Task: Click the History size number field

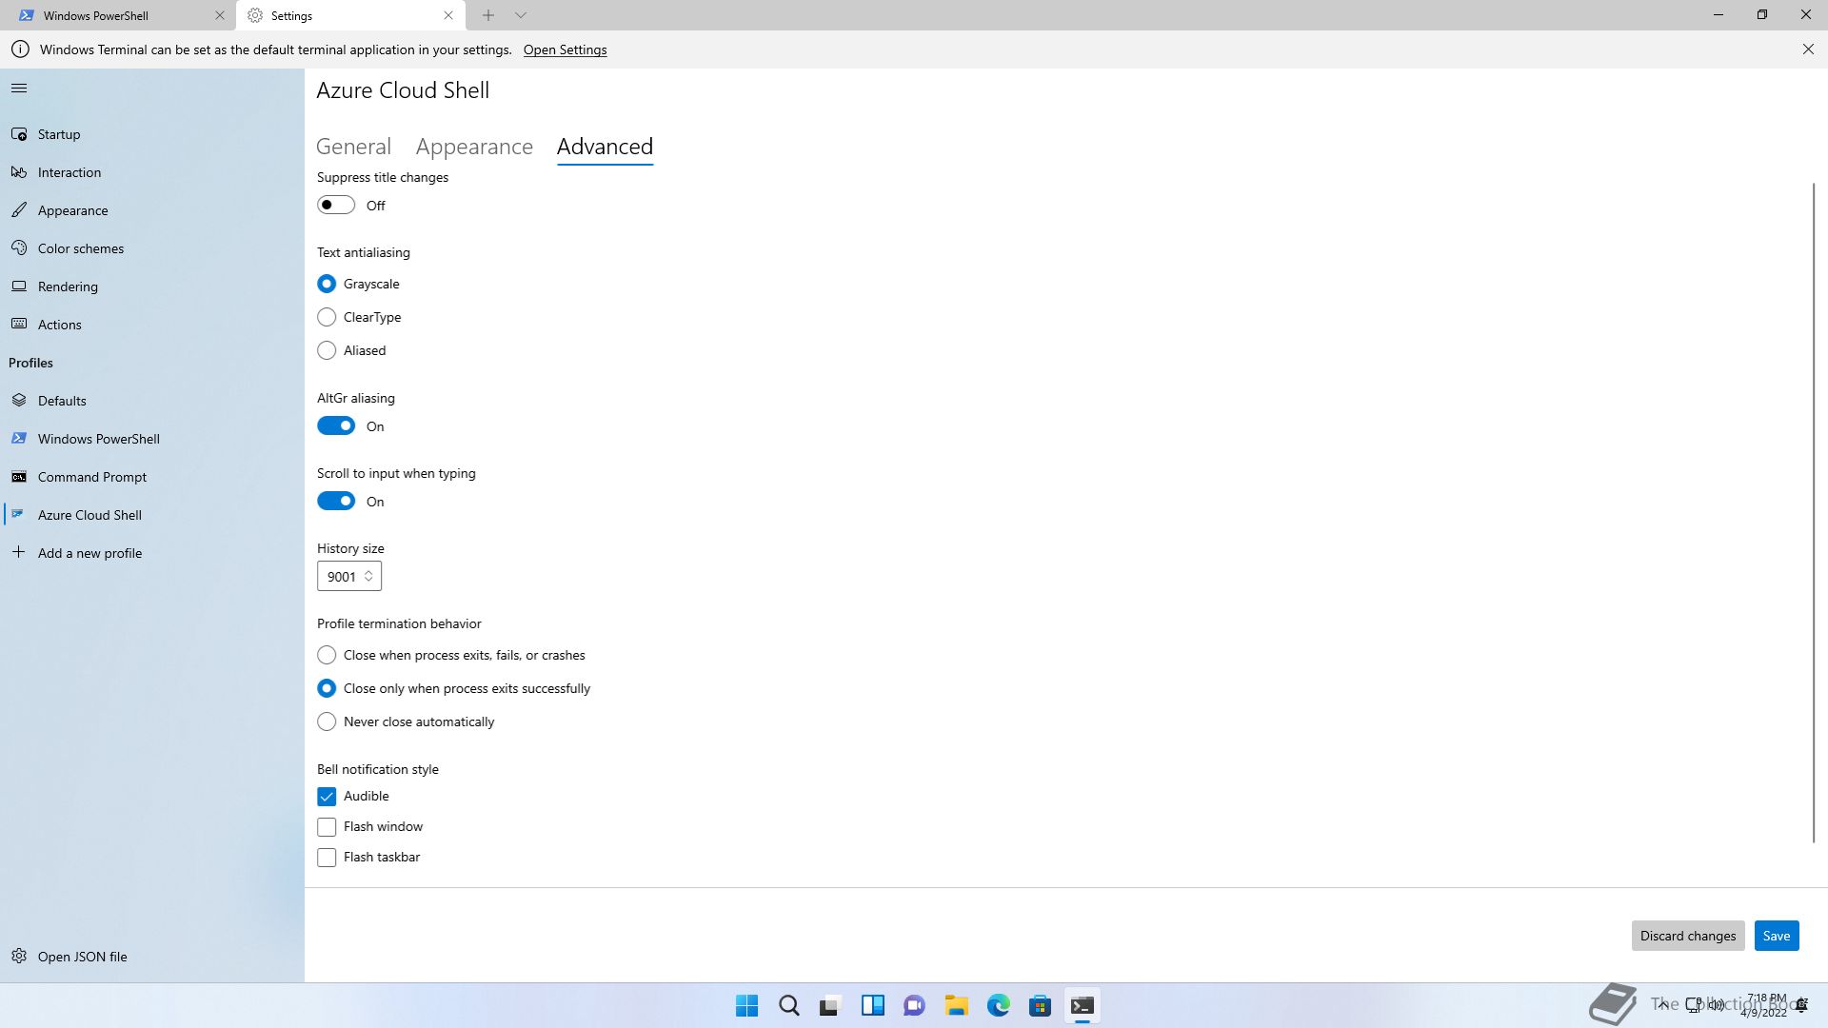Action: 349,577
